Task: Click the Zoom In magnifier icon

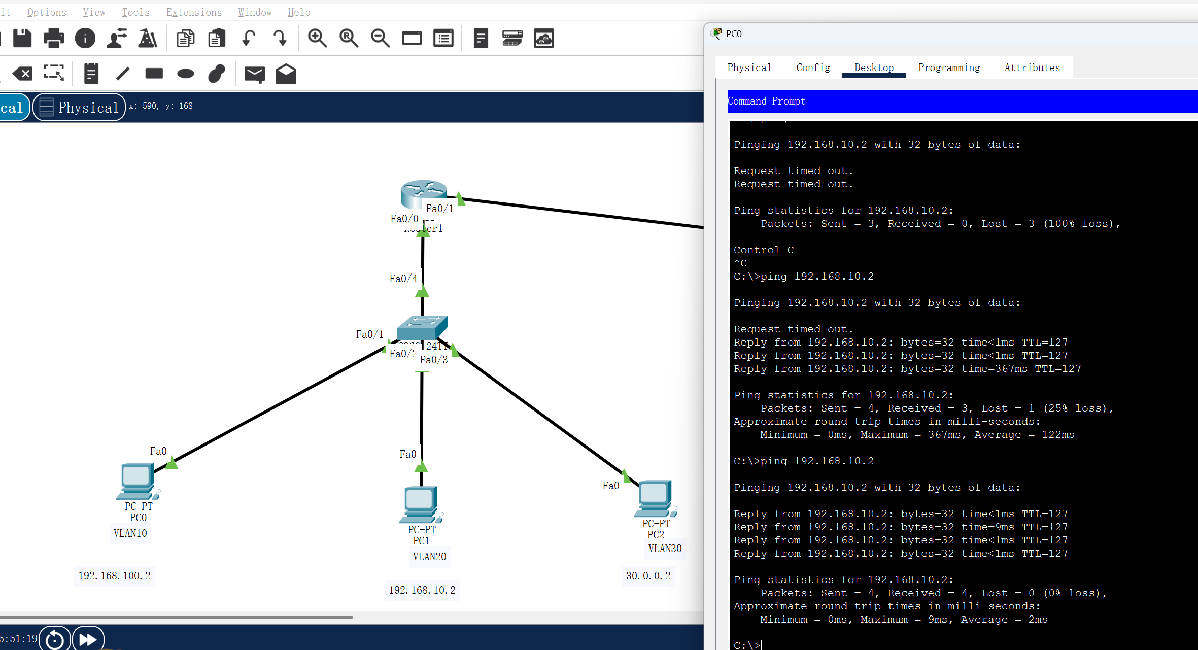Action: [317, 38]
